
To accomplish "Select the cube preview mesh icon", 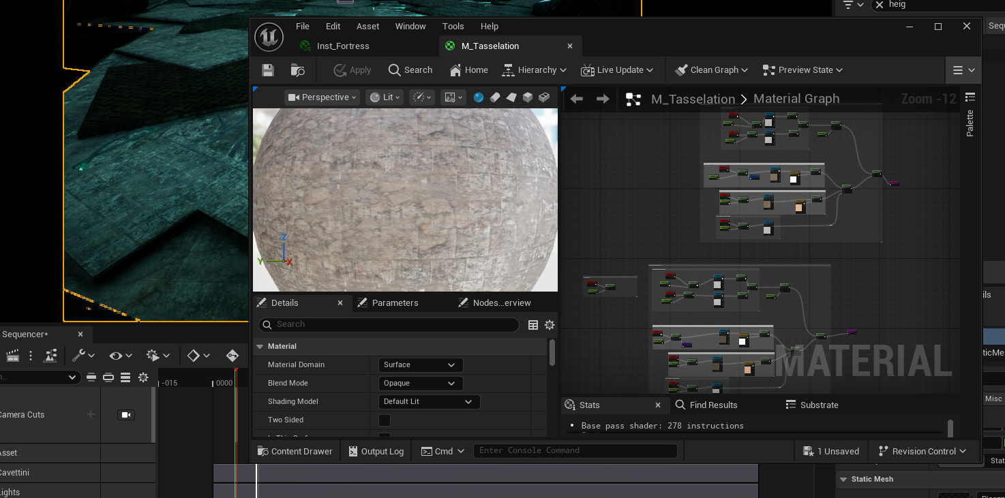I will coord(528,97).
